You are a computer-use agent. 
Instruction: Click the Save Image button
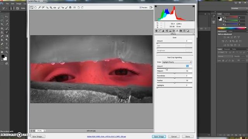click(38, 137)
